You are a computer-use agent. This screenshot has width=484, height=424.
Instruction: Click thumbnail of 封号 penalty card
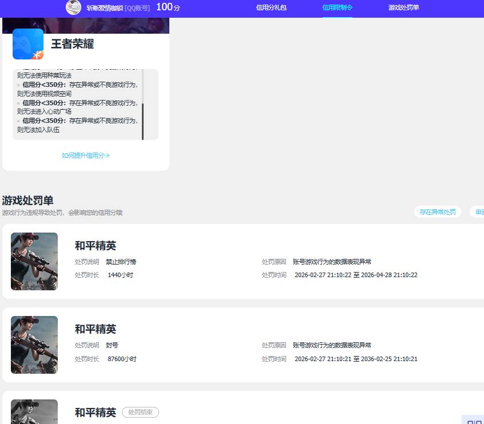34,345
